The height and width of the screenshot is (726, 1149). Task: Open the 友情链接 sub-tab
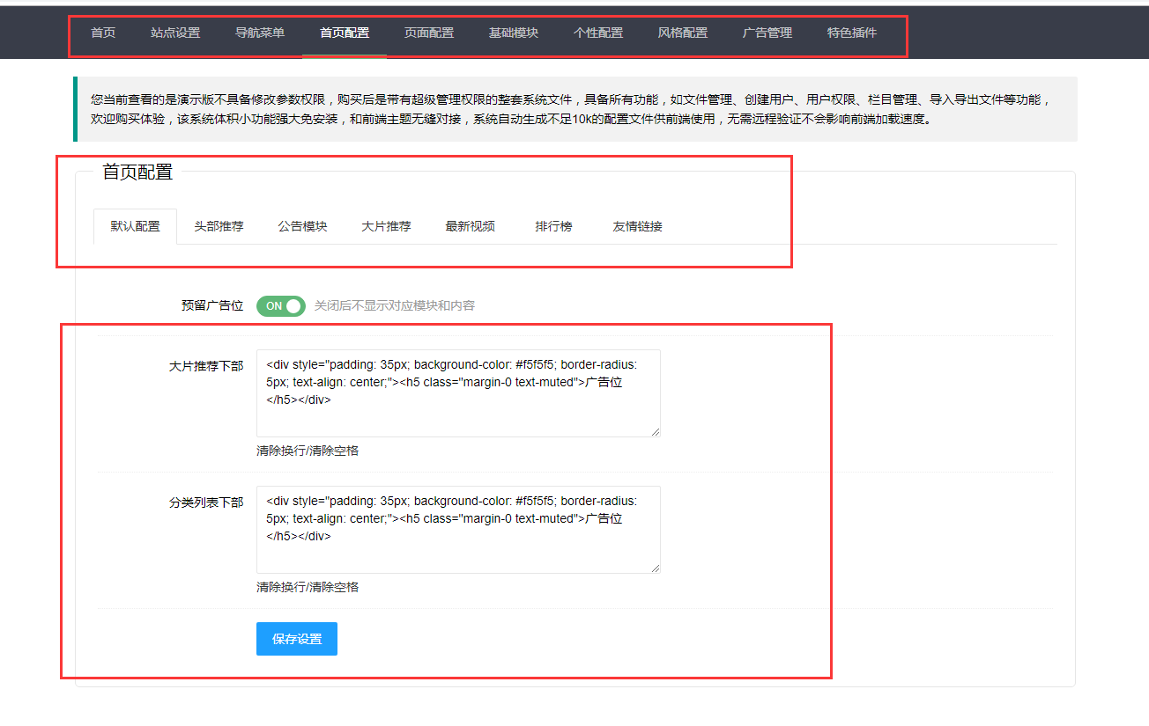637,225
